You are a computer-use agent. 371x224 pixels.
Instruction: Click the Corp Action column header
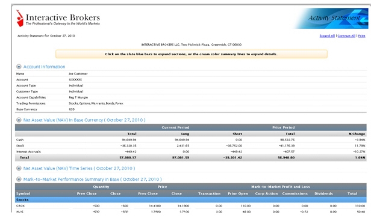coord(266,193)
